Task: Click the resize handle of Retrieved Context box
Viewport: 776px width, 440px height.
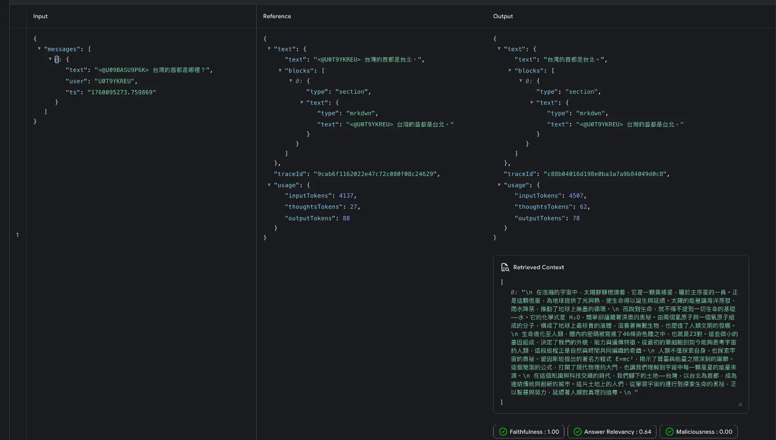Action: 740,404
